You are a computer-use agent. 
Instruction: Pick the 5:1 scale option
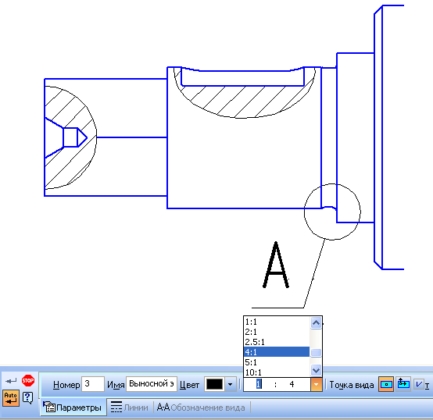click(277, 362)
